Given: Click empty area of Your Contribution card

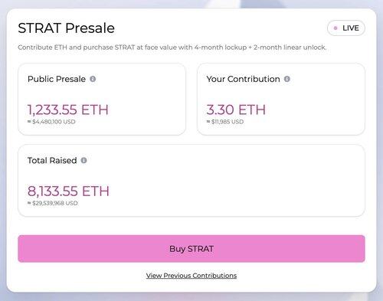Looking at the screenshot, I should (x=319, y=107).
